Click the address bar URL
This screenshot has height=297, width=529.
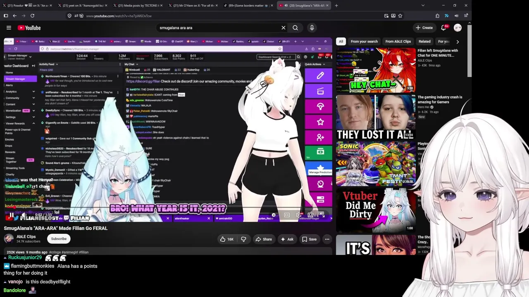[x=119, y=16]
